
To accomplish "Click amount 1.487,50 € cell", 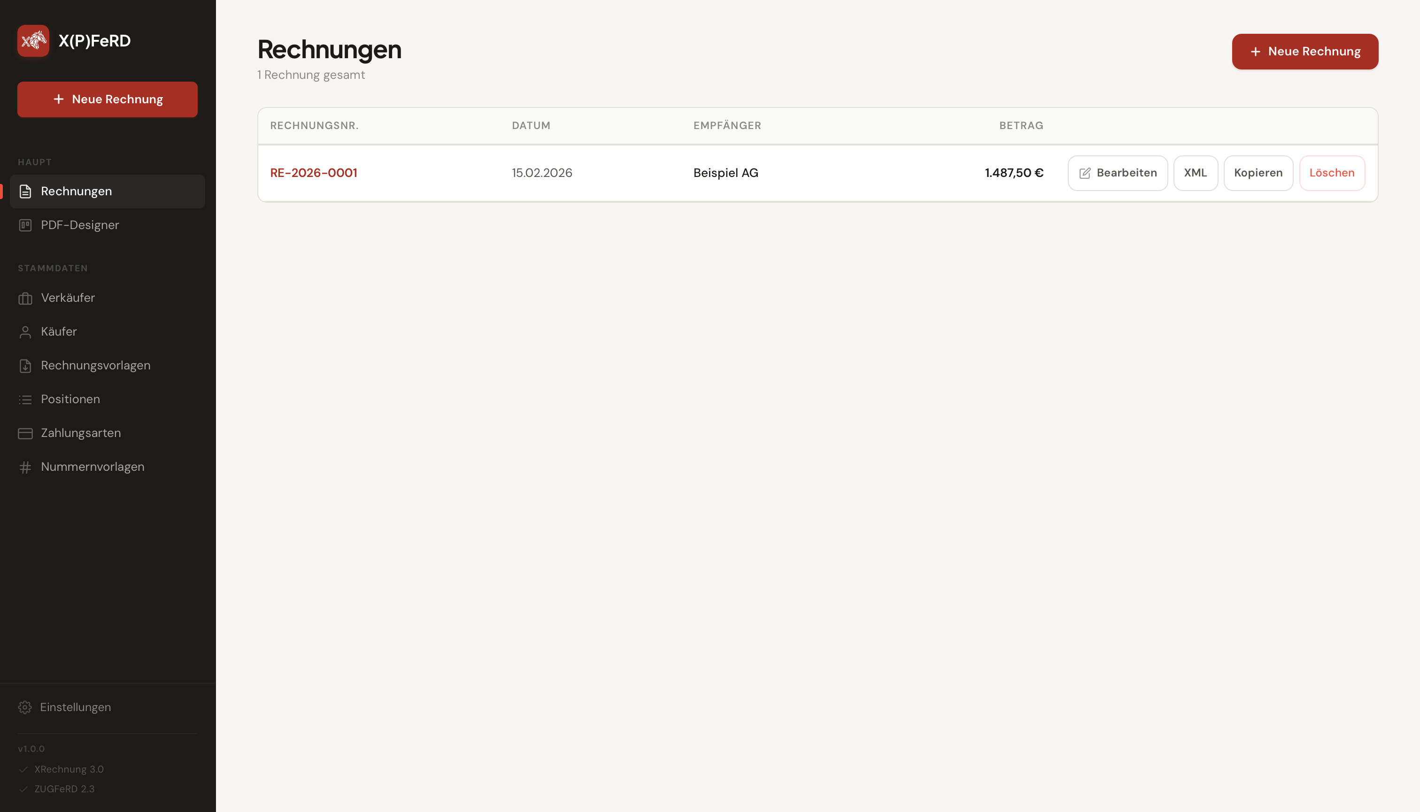I will pyautogui.click(x=1014, y=173).
